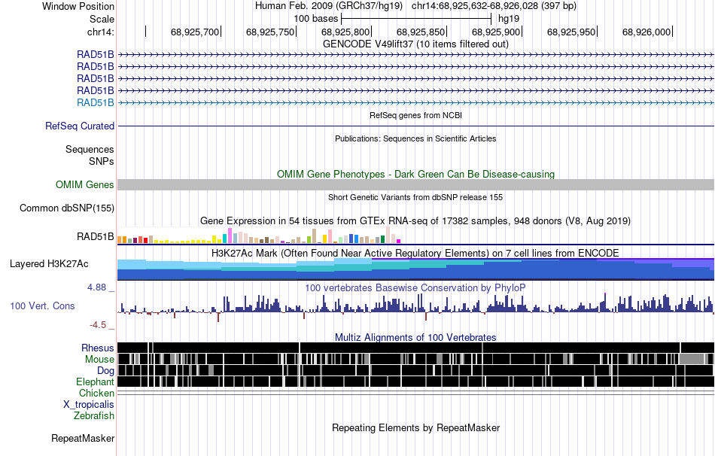Click the Sequences track label

[x=90, y=150]
